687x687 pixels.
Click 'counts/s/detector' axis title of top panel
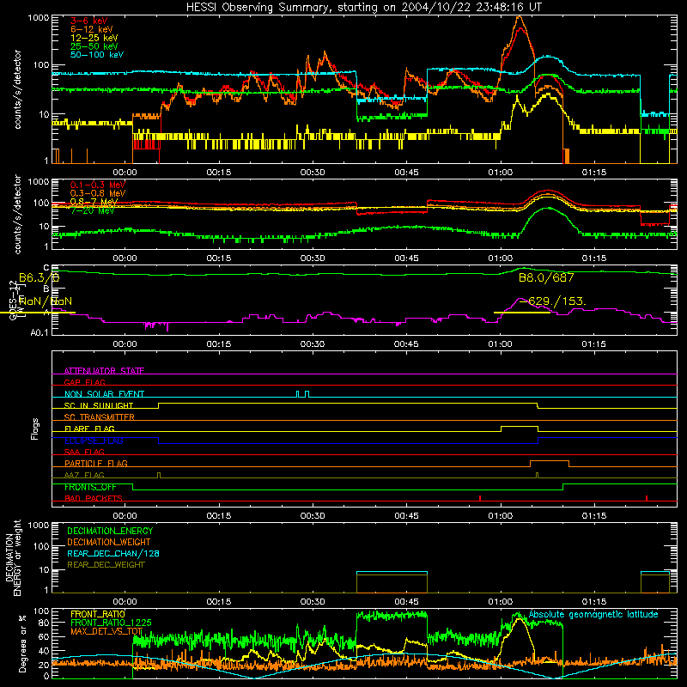coord(17,89)
